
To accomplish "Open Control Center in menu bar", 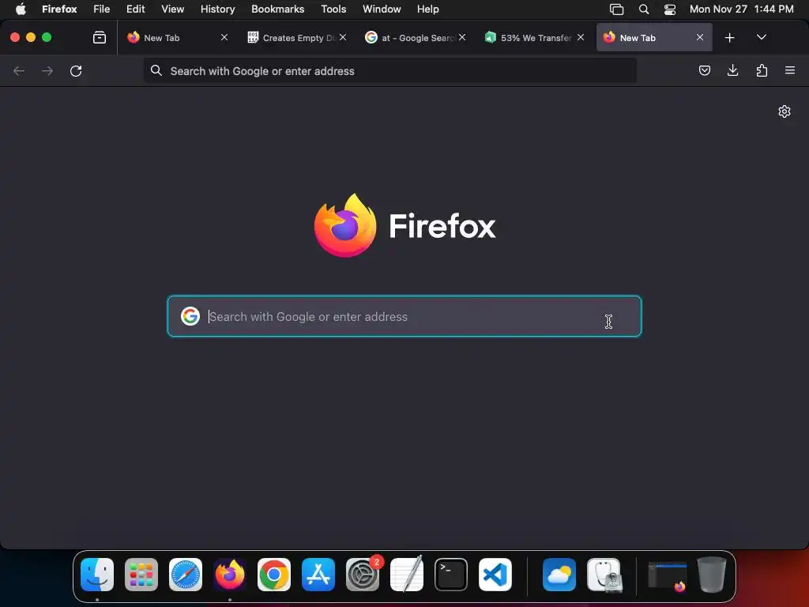I will pyautogui.click(x=670, y=9).
